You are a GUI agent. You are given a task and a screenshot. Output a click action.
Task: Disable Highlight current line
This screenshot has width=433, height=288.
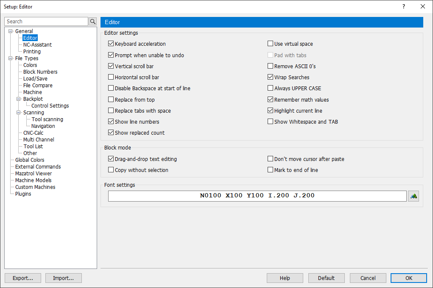(x=270, y=111)
